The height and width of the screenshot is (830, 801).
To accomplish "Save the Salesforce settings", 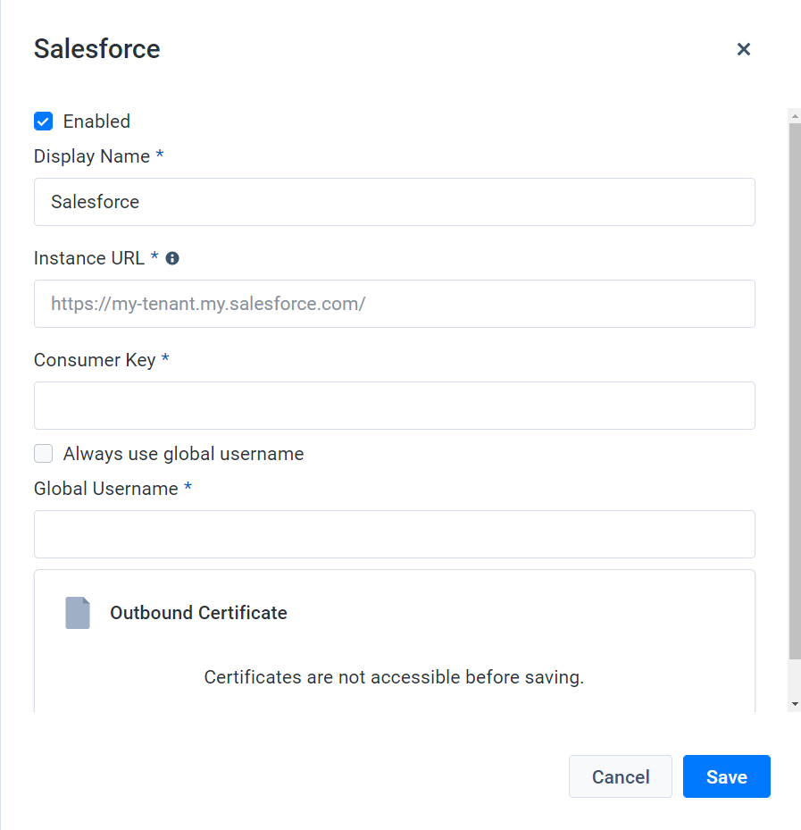I will pyautogui.click(x=726, y=776).
